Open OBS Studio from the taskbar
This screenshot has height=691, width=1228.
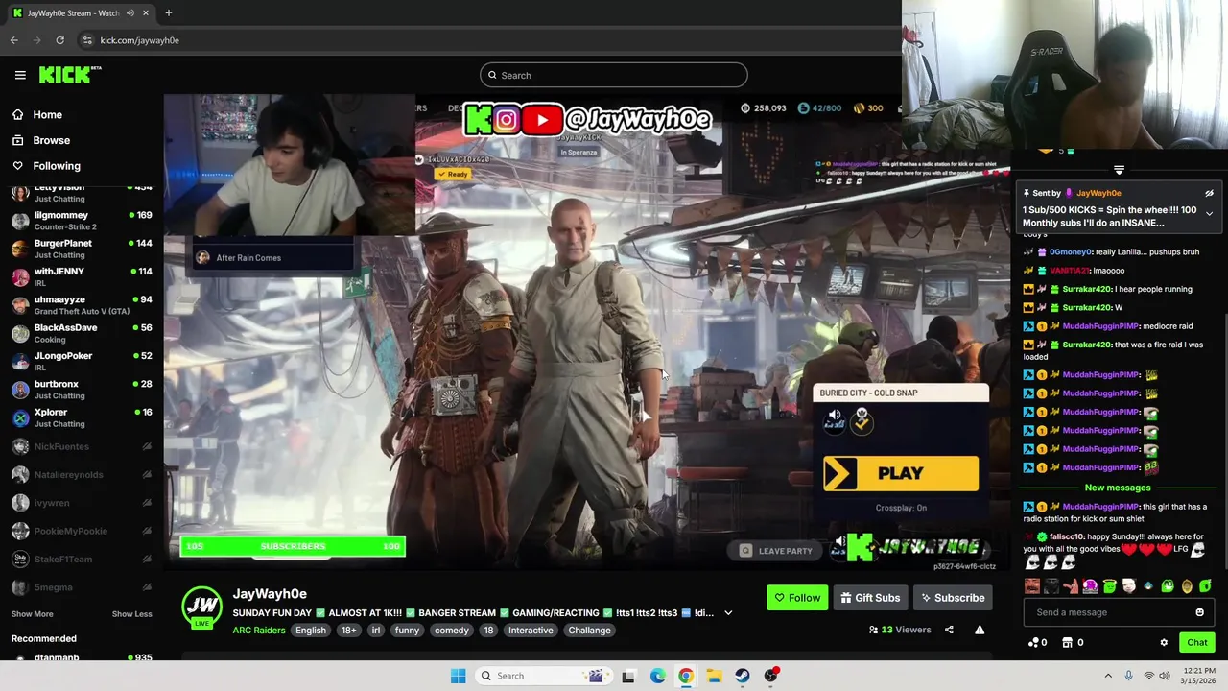[x=770, y=676]
